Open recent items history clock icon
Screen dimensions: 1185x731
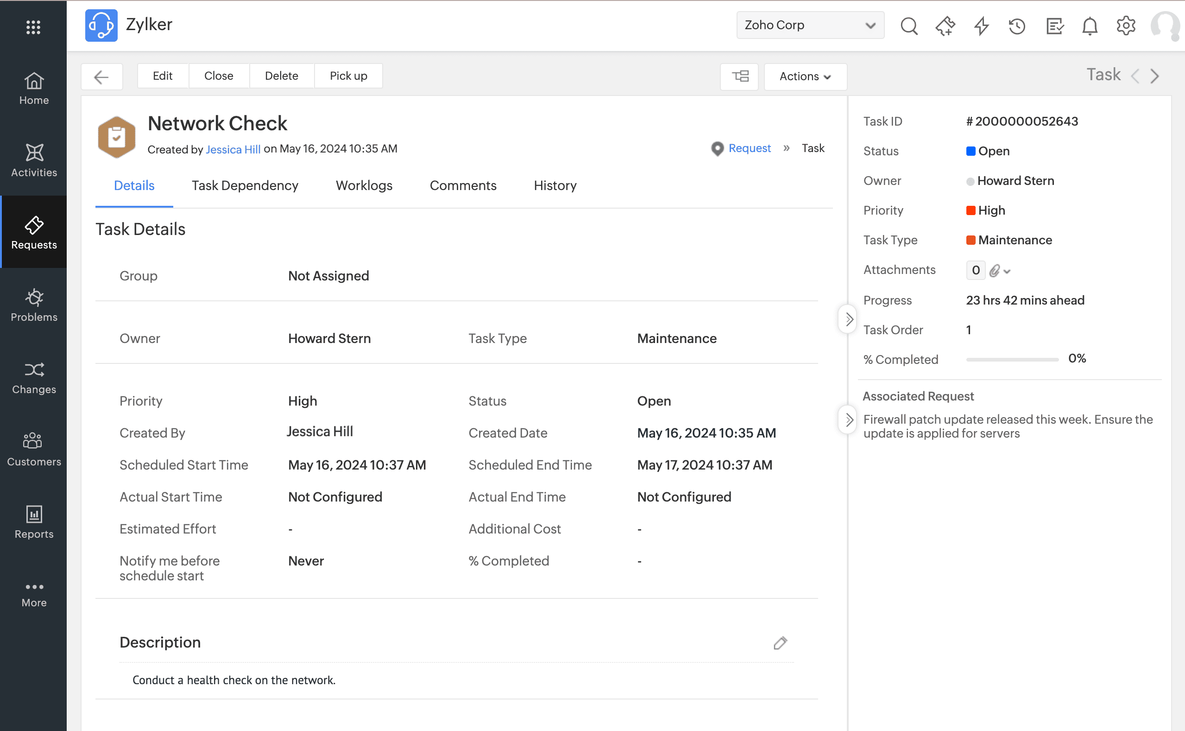[1017, 25]
